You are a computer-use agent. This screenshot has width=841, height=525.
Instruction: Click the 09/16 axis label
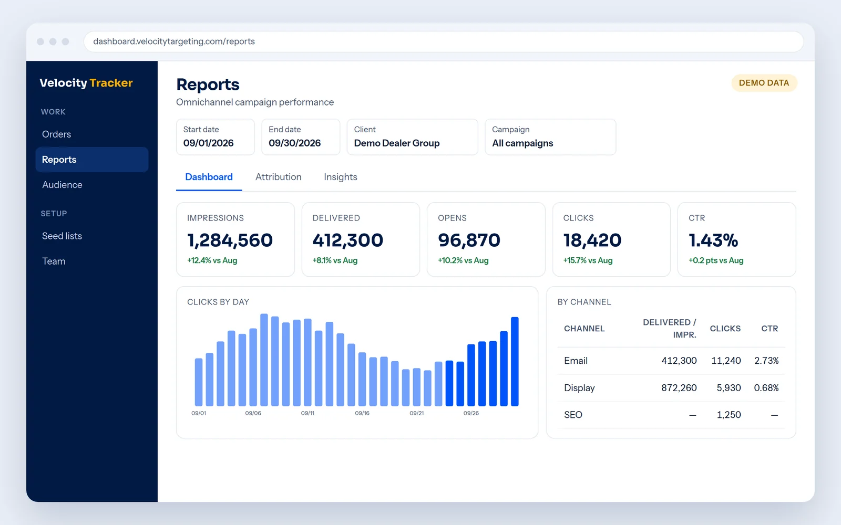(x=362, y=413)
